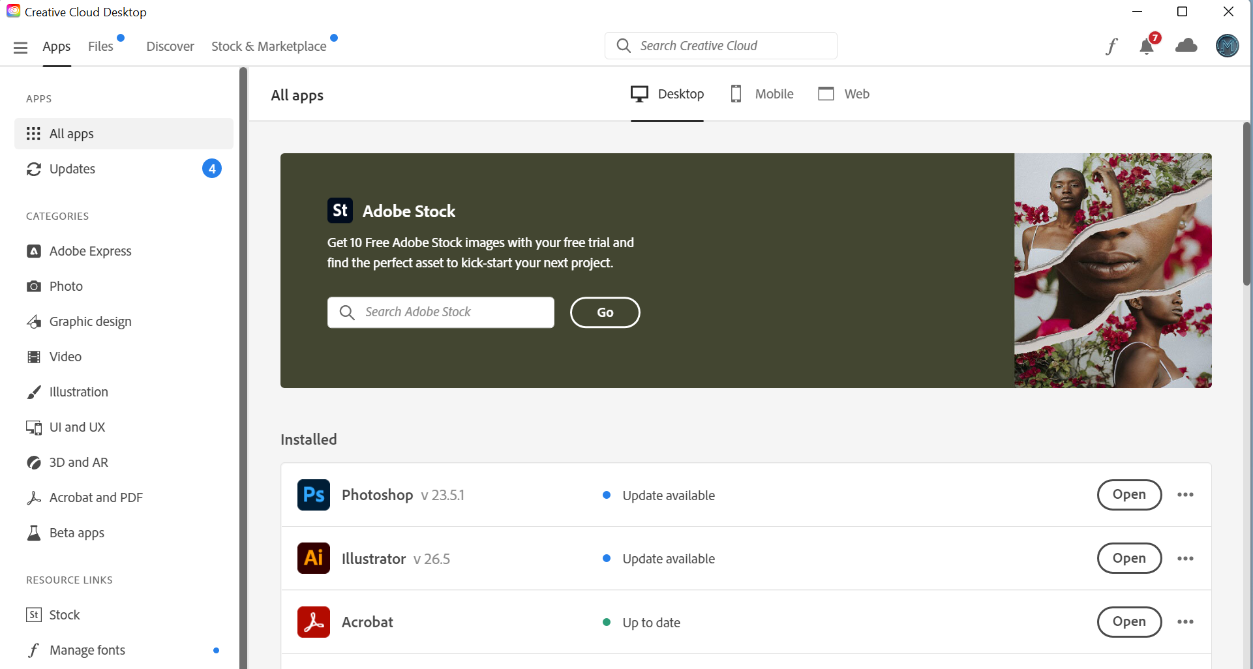
Task: Open Photoshop with the Open button
Action: 1129,494
